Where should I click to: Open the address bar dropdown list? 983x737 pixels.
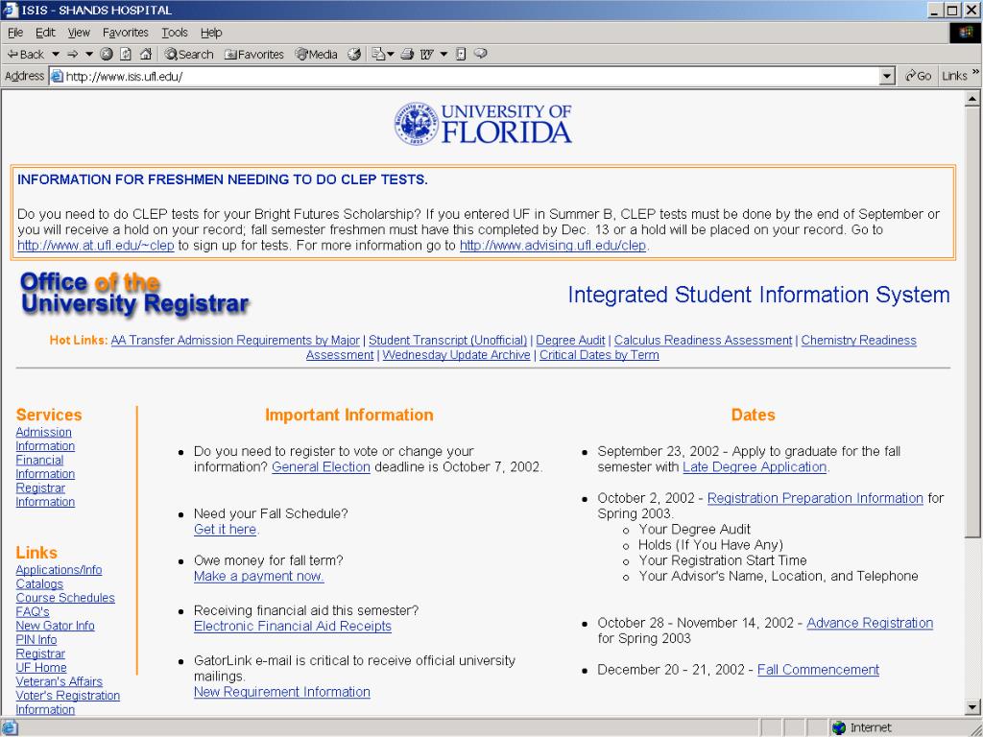pyautogui.click(x=886, y=77)
